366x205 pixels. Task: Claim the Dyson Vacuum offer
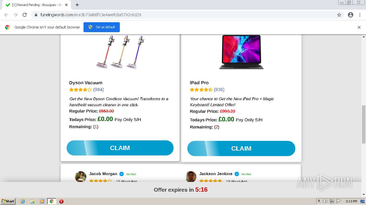pyautogui.click(x=120, y=148)
